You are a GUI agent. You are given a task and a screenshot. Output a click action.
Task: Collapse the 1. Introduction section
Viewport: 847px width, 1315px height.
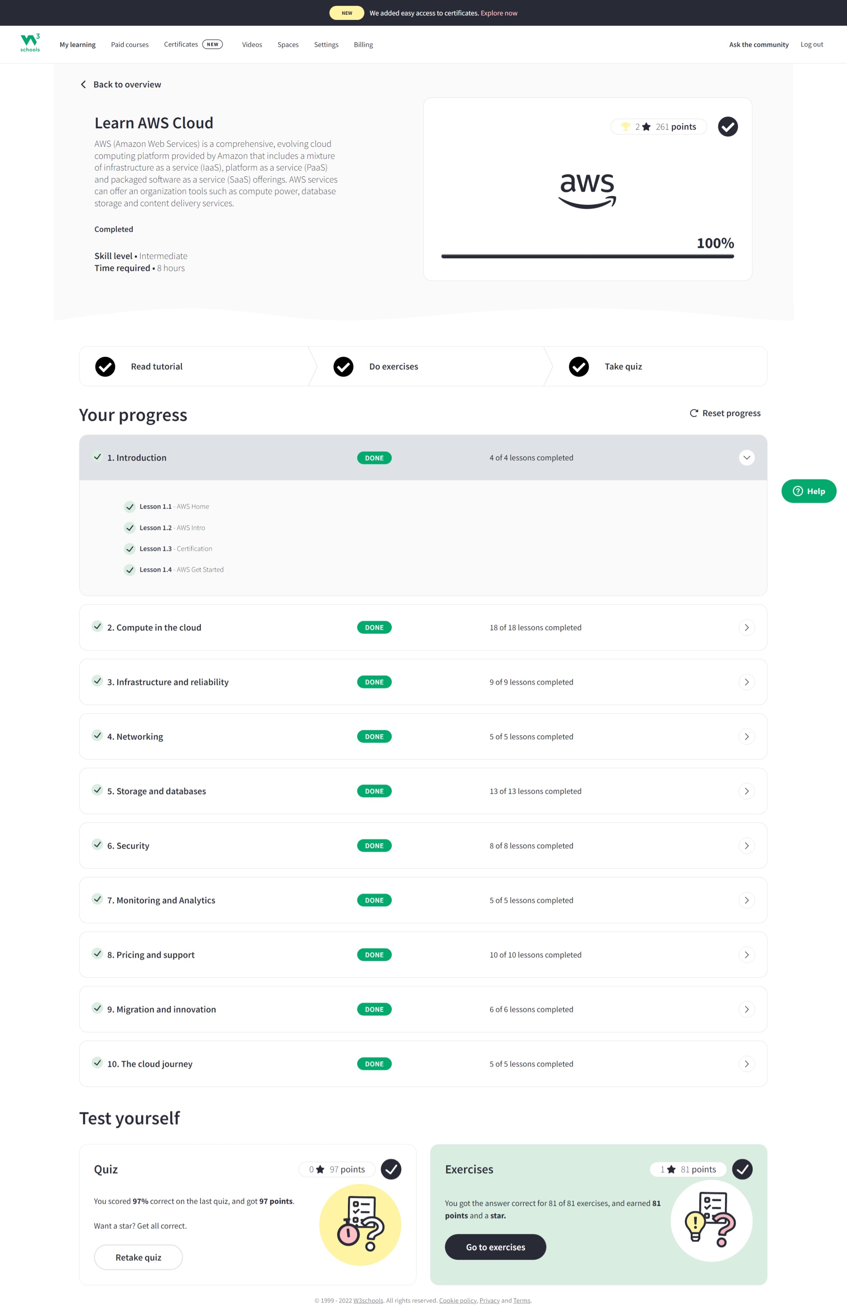746,457
